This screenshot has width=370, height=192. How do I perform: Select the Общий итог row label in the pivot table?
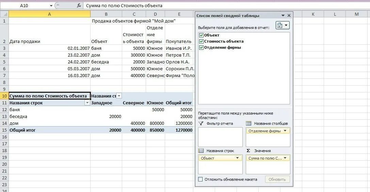pyautogui.click(x=50, y=130)
